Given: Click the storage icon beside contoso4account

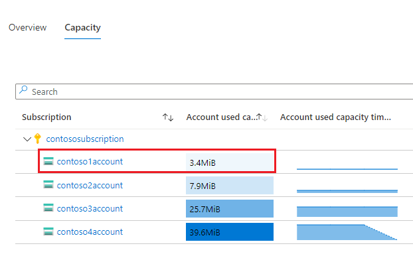Looking at the screenshot, I should 48,231.
